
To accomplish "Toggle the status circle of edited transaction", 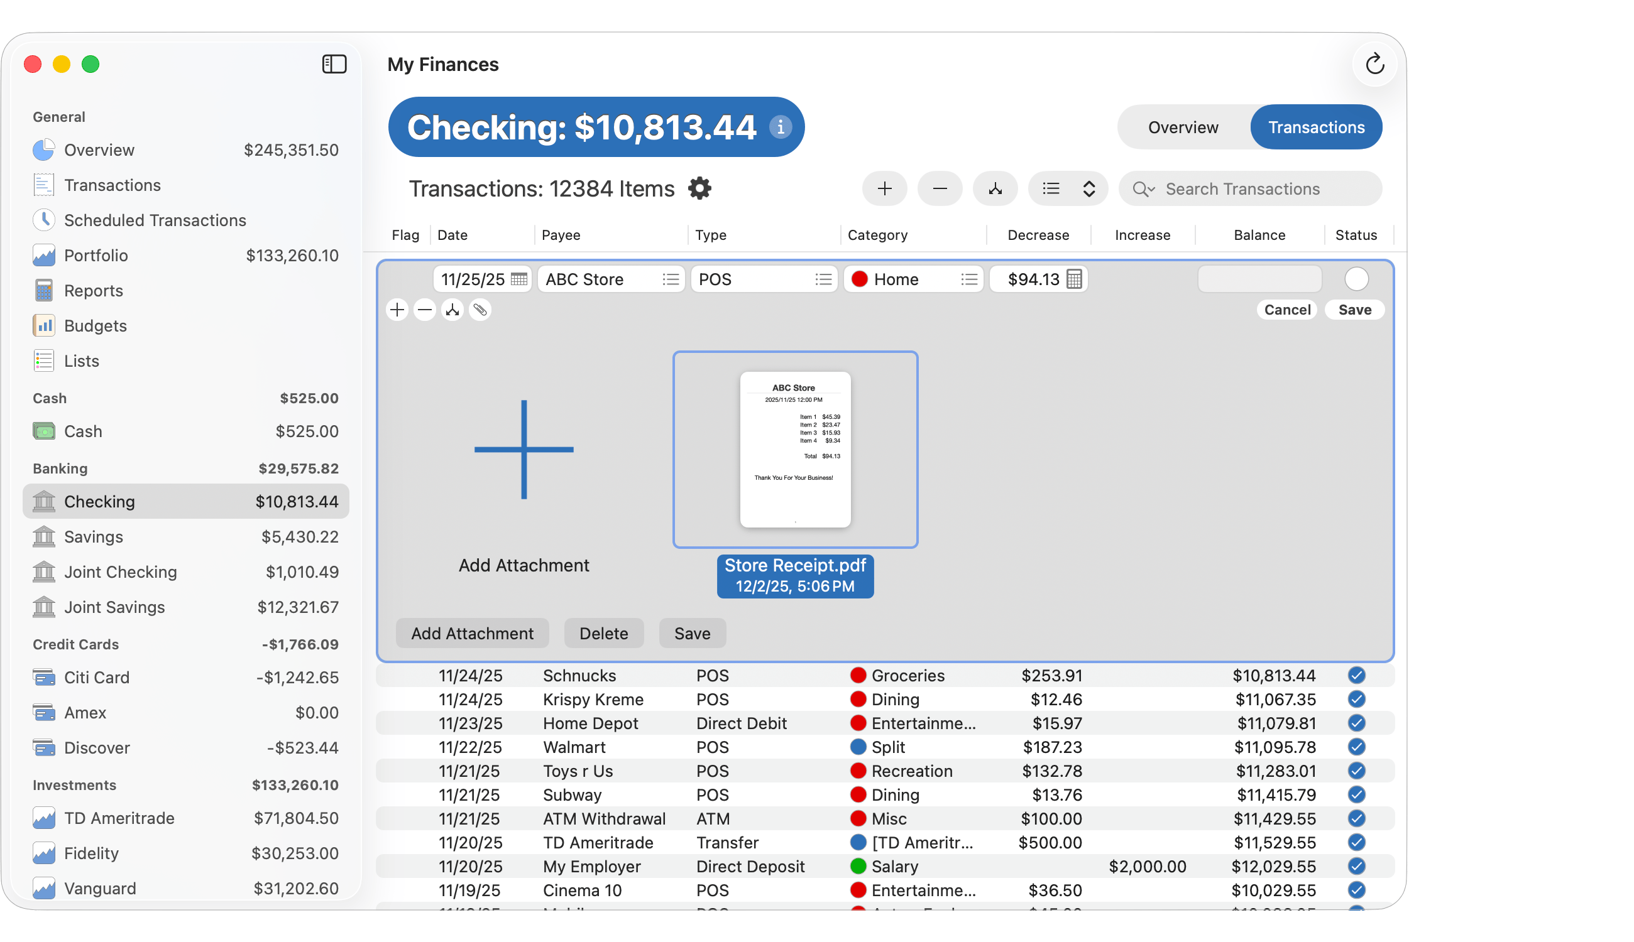I will pos(1356,279).
